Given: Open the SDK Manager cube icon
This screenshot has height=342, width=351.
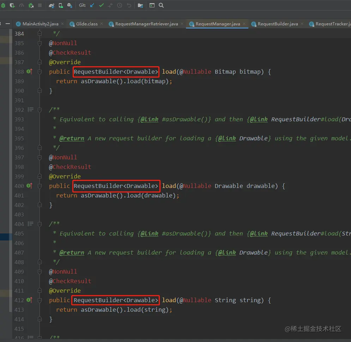Looking at the screenshot, I should click(70, 5).
